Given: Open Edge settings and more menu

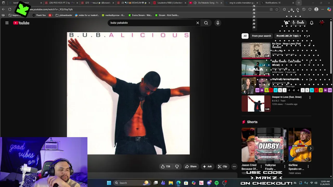Looking at the screenshot, I should tap(323, 9).
